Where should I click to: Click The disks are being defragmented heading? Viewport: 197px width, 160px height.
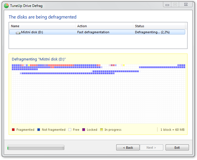coord(42,17)
